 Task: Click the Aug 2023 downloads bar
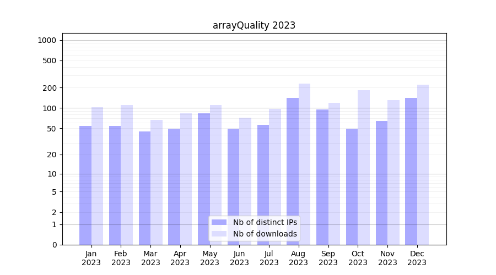[304, 164]
